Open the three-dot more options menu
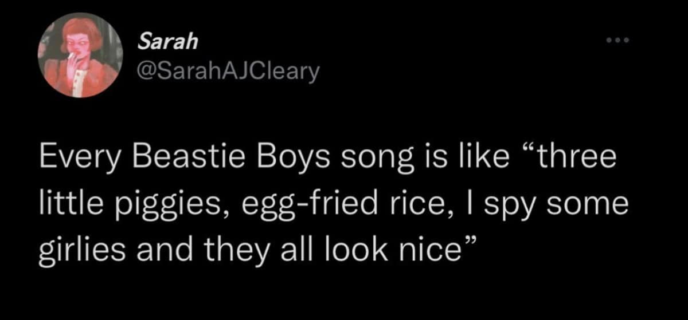Image resolution: width=688 pixels, height=320 pixels. pyautogui.click(x=619, y=40)
